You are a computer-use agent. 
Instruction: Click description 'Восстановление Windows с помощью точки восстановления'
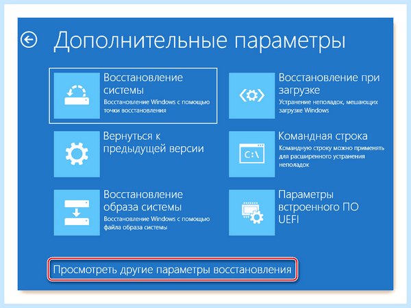[x=156, y=106]
